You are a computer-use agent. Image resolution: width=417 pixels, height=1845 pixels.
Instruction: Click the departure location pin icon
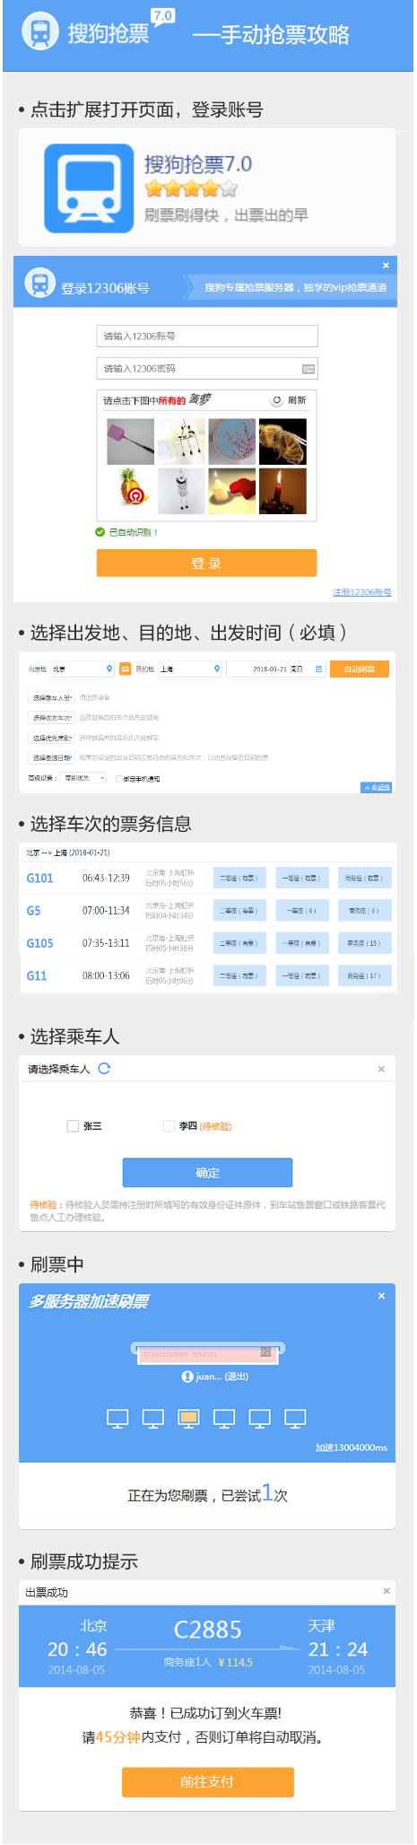pyautogui.click(x=109, y=669)
